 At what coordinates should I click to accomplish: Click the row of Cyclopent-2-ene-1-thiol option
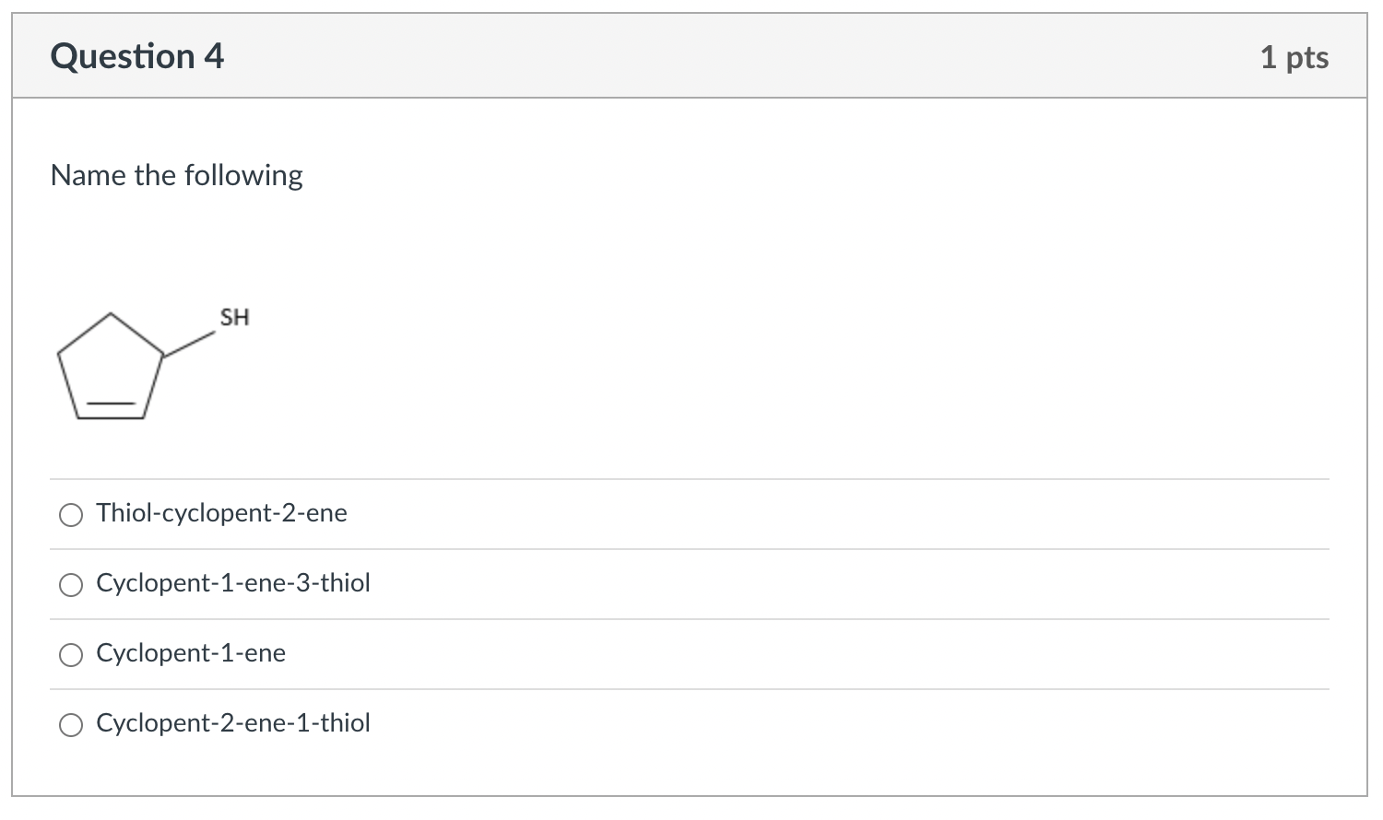(690, 724)
